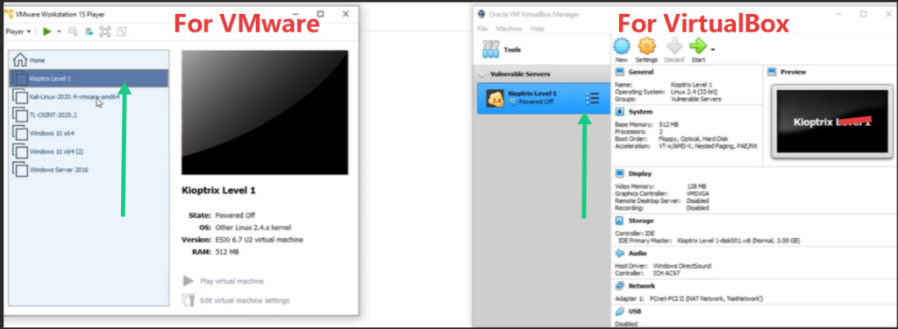898x329 pixels.
Task: Select Kioptrix Level 1 in VMware library
Action: (89, 78)
